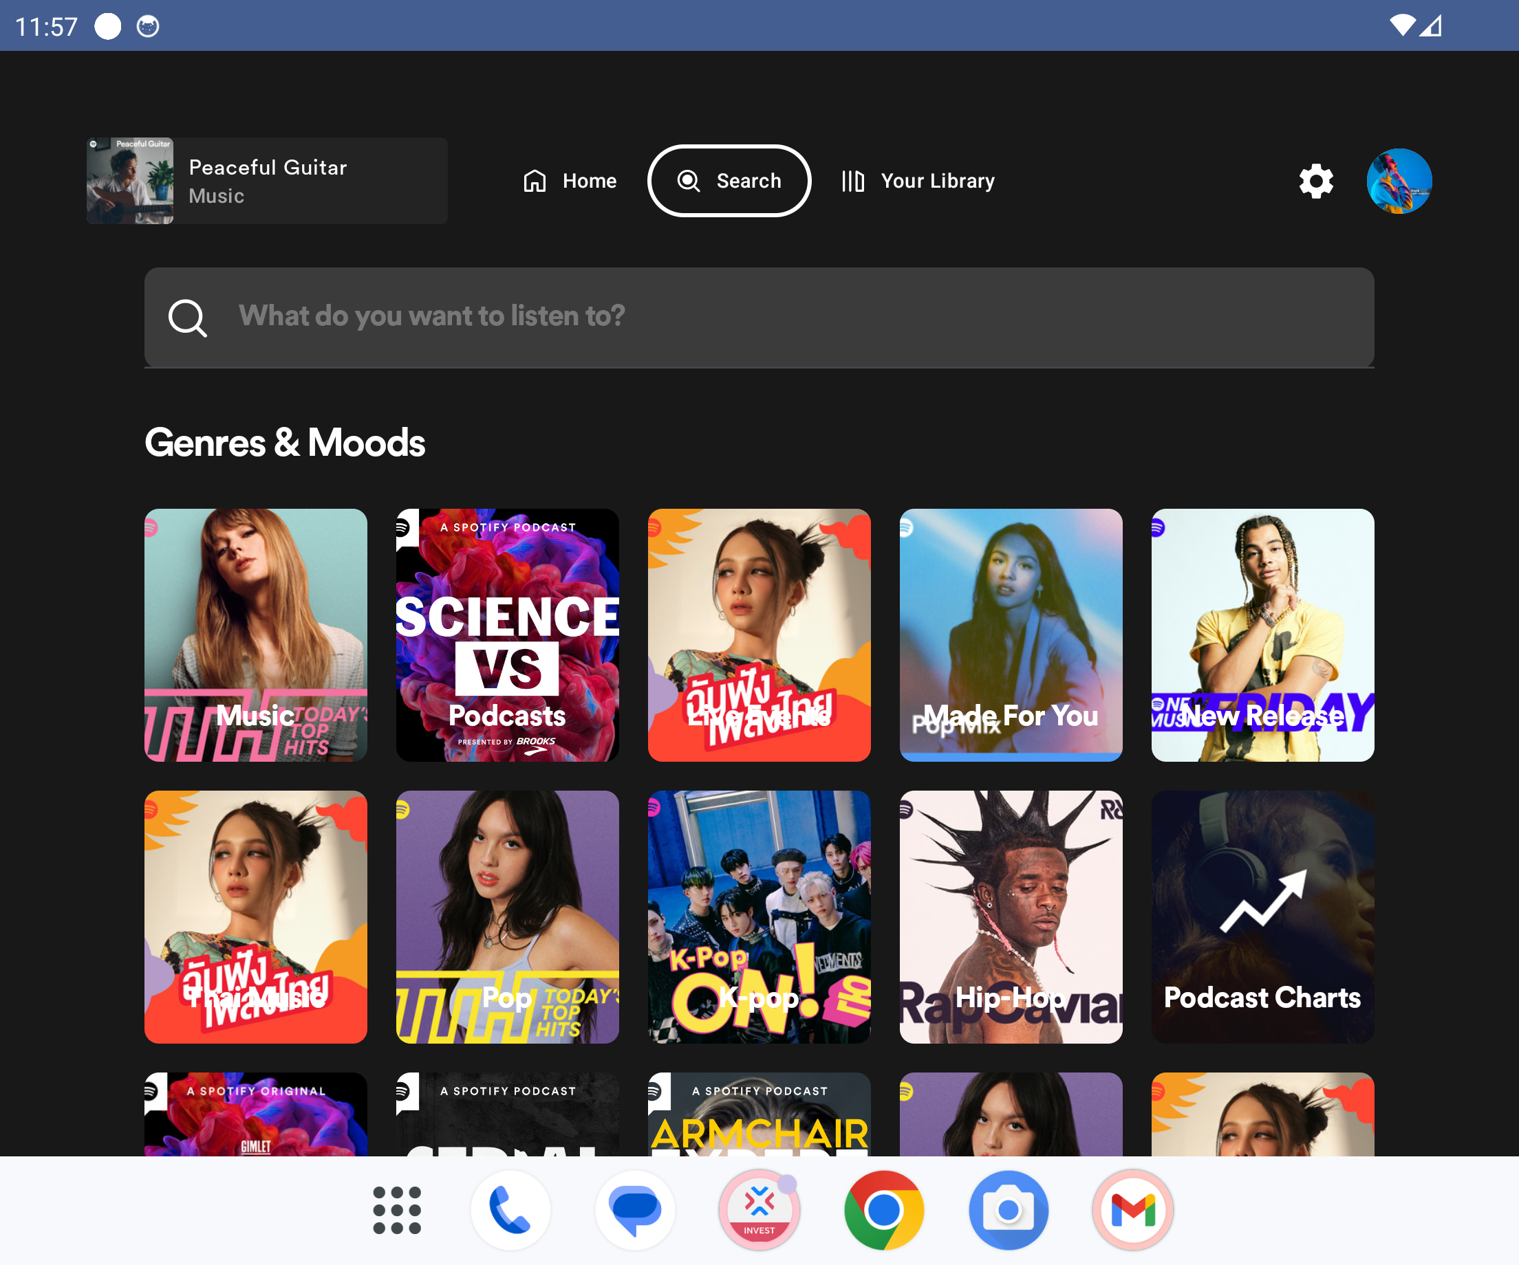Open Gmail from the dock
Viewport: 1519px width, 1265px height.
click(1132, 1209)
